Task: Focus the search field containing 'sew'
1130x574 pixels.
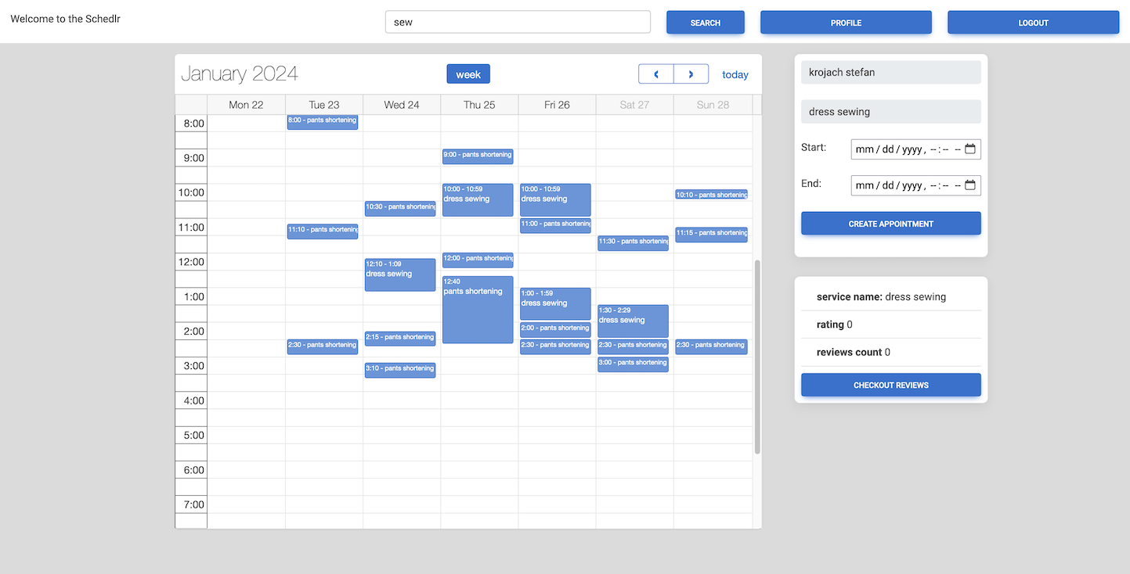Action: 518,22
